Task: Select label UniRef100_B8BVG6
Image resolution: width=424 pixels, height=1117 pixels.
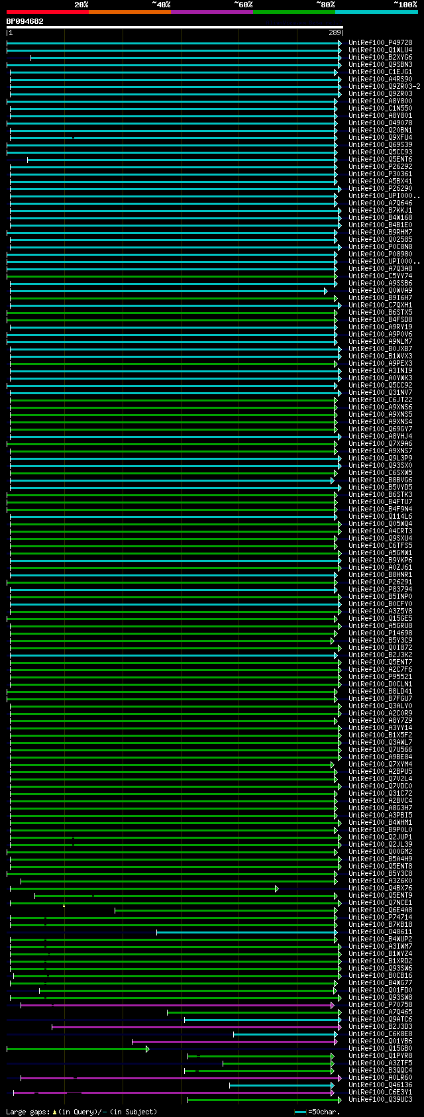Action: coord(380,480)
